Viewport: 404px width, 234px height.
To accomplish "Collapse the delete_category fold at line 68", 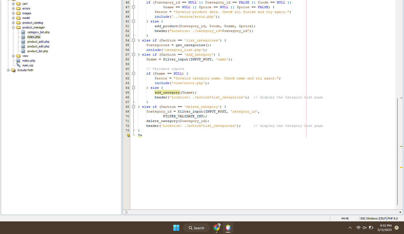I will 133,107.
